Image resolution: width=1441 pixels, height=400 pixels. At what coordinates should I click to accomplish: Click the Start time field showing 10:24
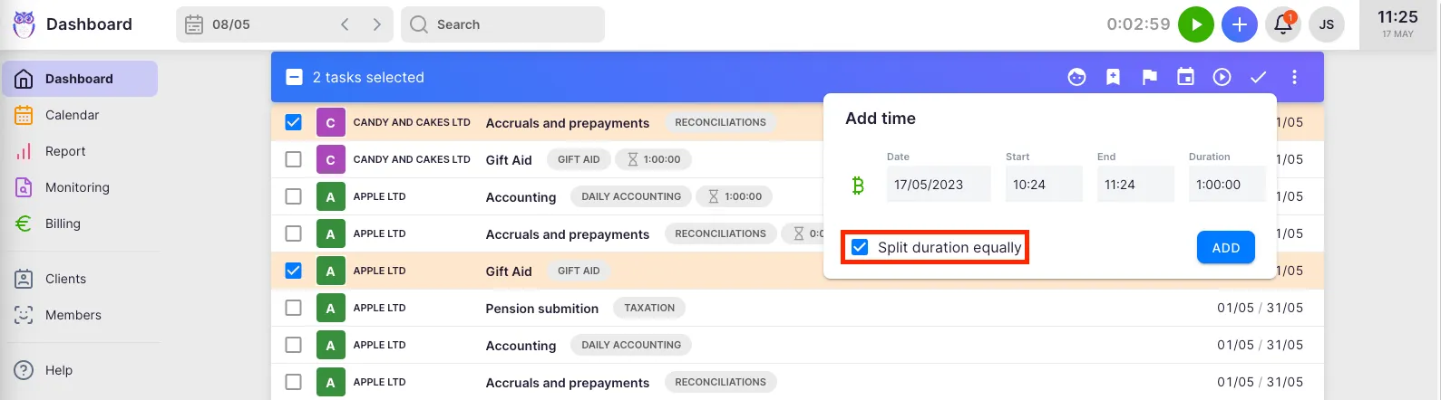coord(1043,185)
